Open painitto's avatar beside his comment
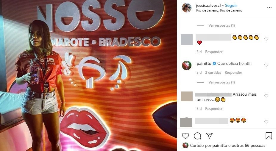Viewport: 276px width, 151px height. pos(187,65)
